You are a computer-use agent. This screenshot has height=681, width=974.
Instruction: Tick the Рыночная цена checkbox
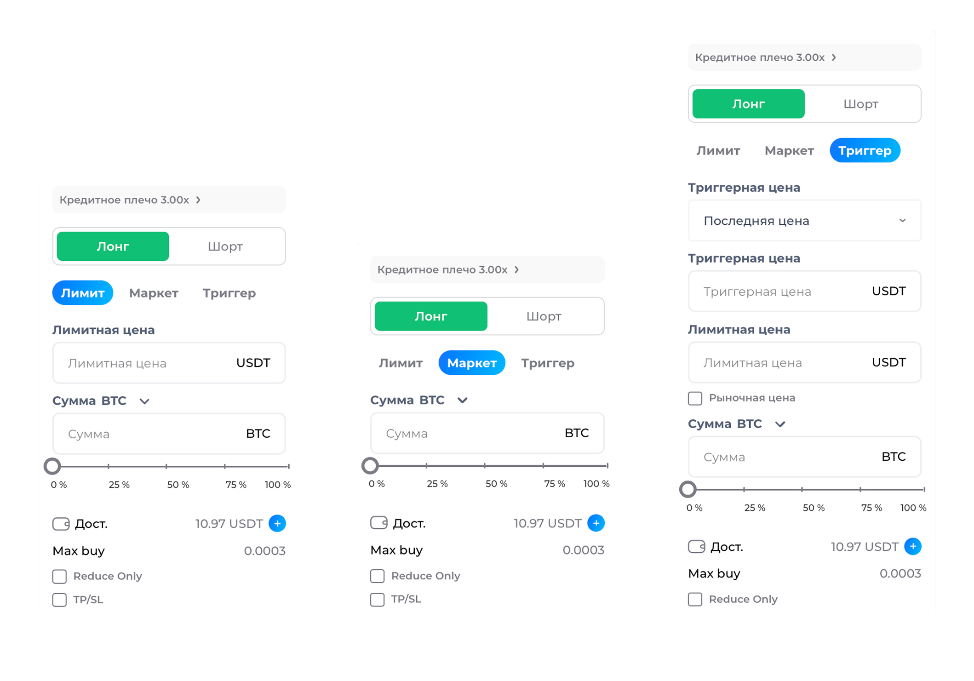695,398
